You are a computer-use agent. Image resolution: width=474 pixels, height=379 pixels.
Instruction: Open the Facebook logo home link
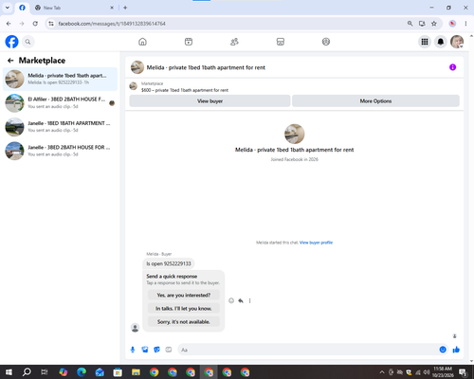11,42
